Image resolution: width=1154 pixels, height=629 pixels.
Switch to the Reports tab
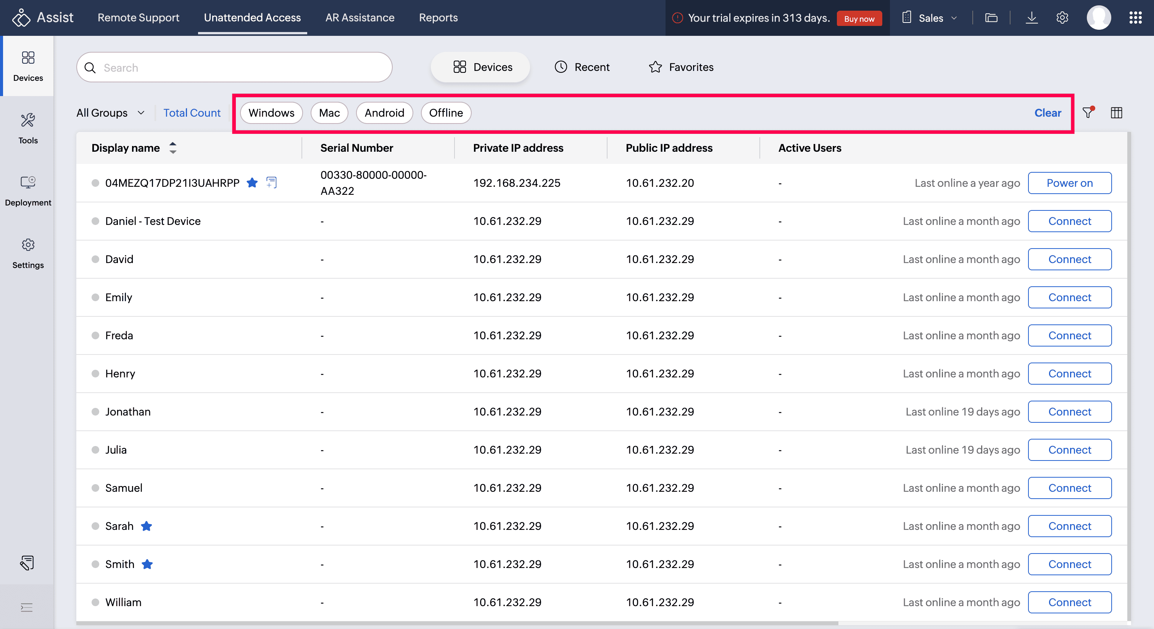438,18
